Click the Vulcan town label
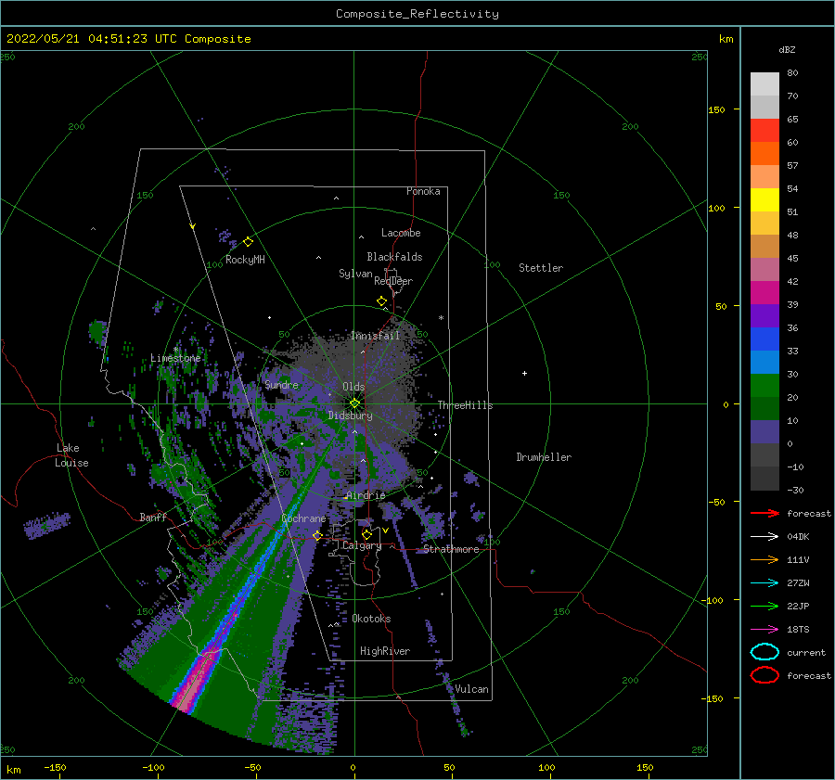 tap(472, 689)
